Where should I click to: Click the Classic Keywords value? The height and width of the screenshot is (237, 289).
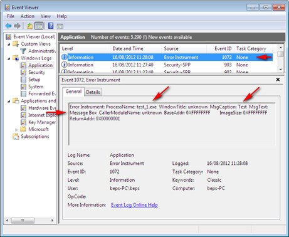(x=214, y=180)
